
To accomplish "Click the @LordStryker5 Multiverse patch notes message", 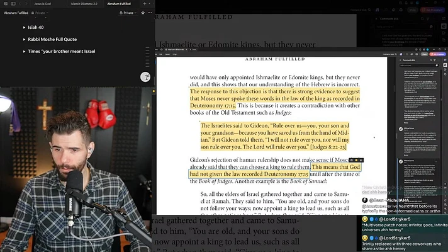I will (405, 225).
